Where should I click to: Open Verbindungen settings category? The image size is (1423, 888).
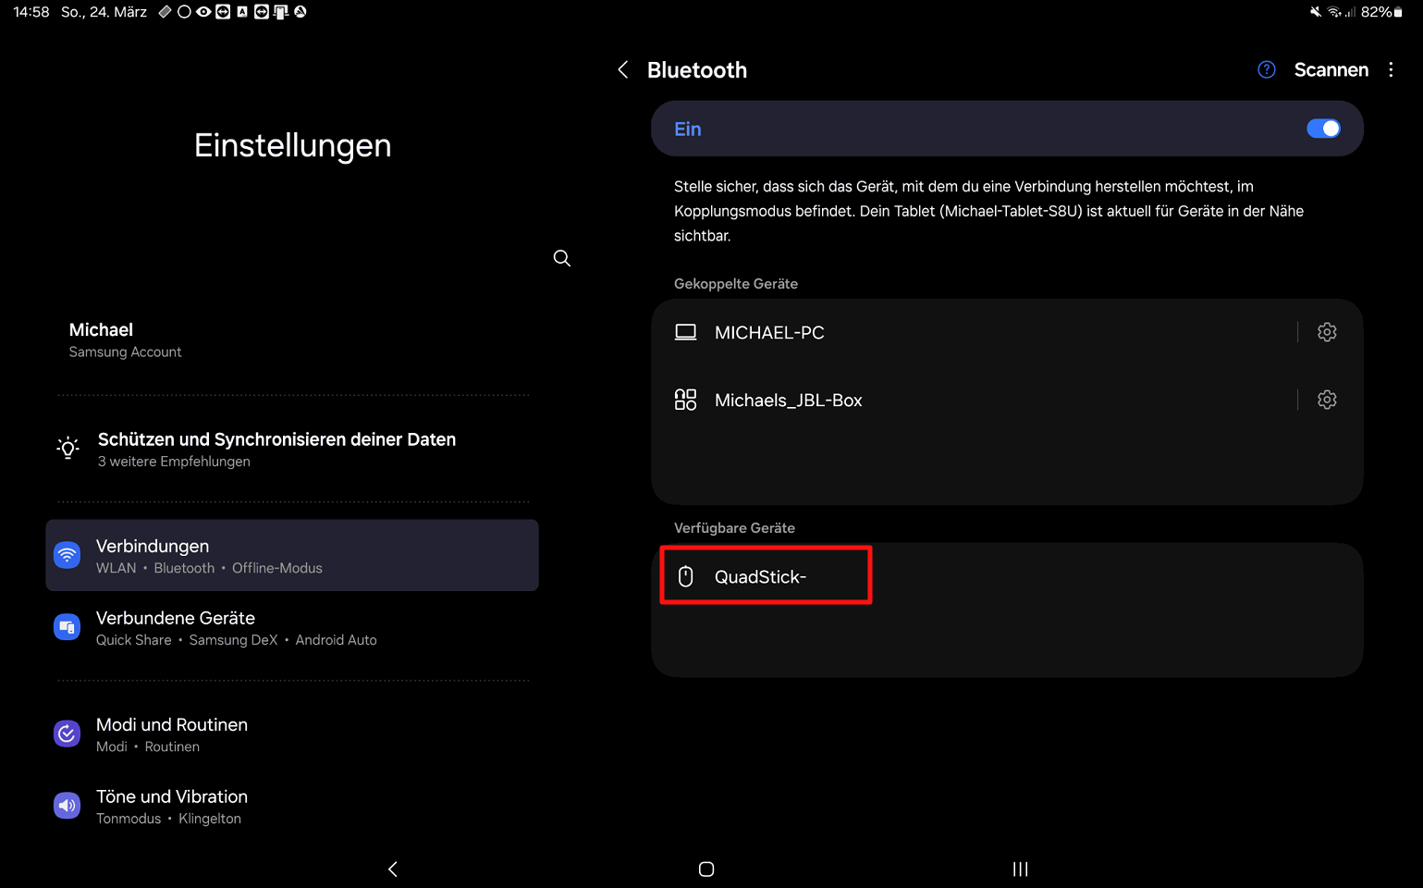click(x=292, y=556)
